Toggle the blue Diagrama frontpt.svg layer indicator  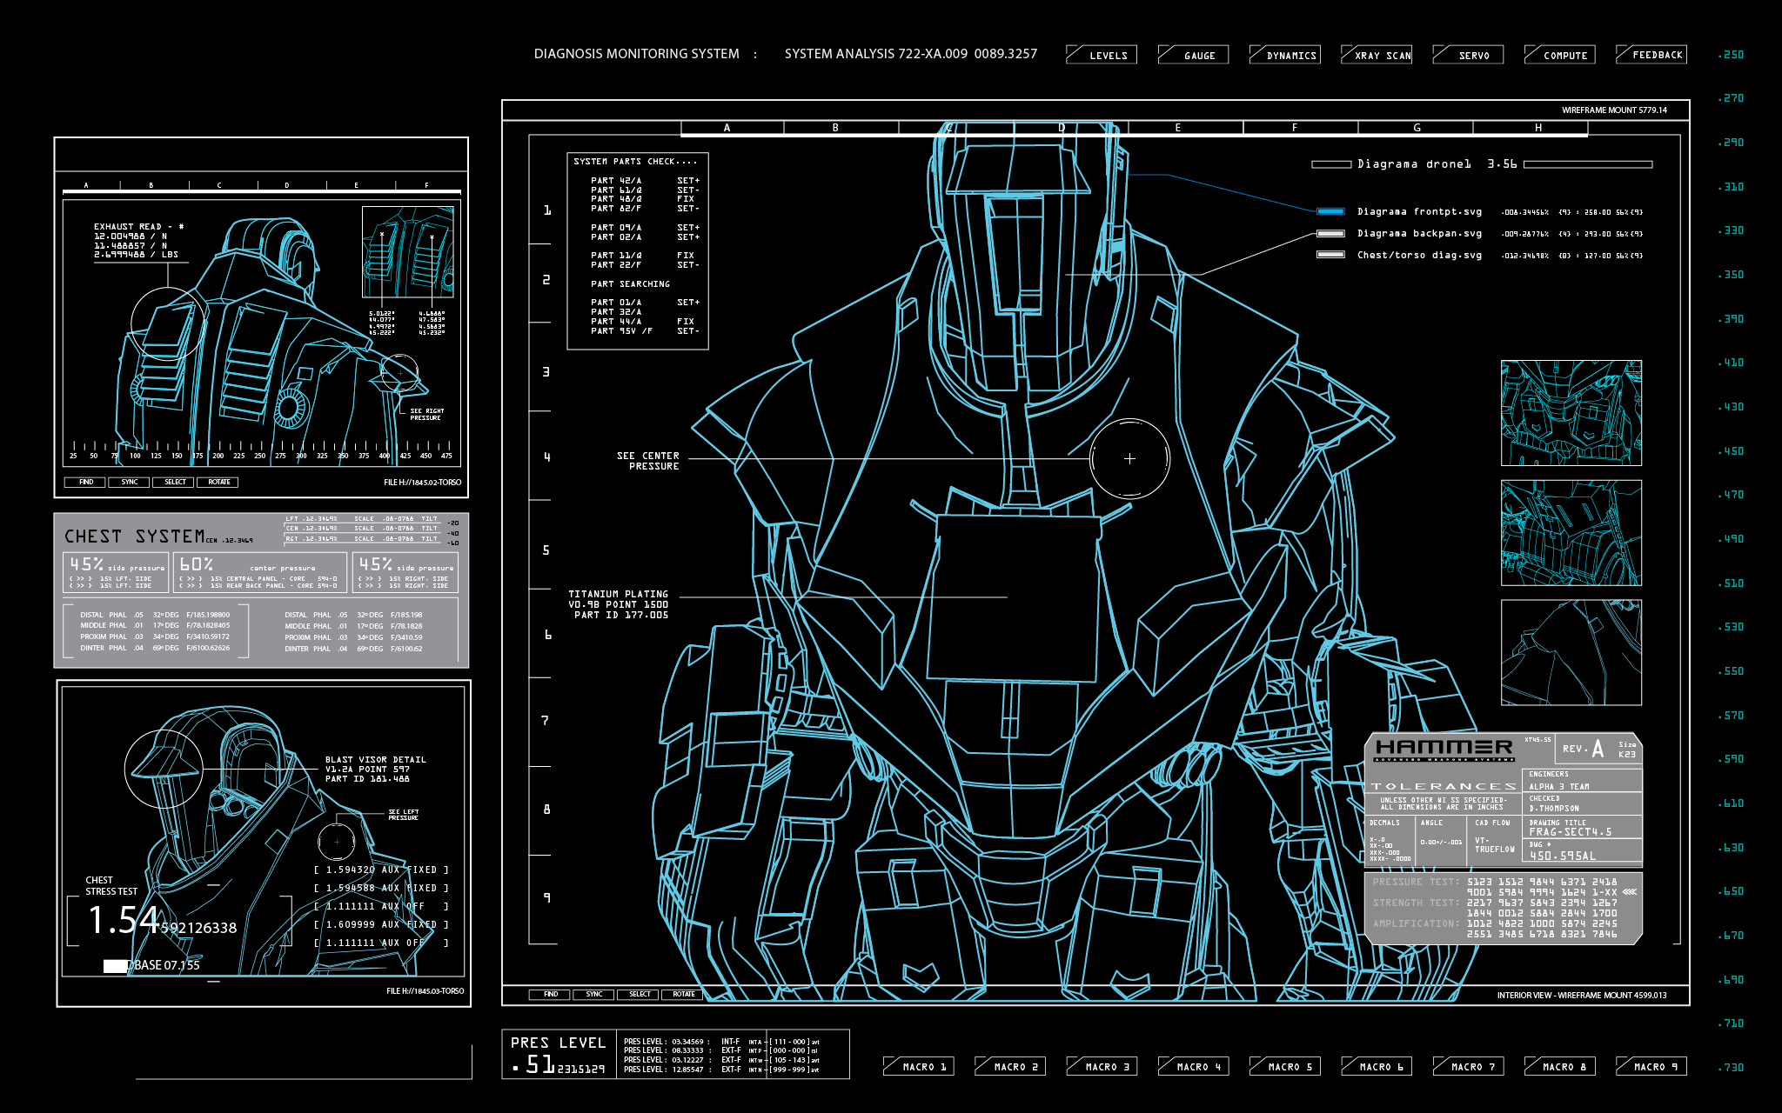click(1330, 211)
